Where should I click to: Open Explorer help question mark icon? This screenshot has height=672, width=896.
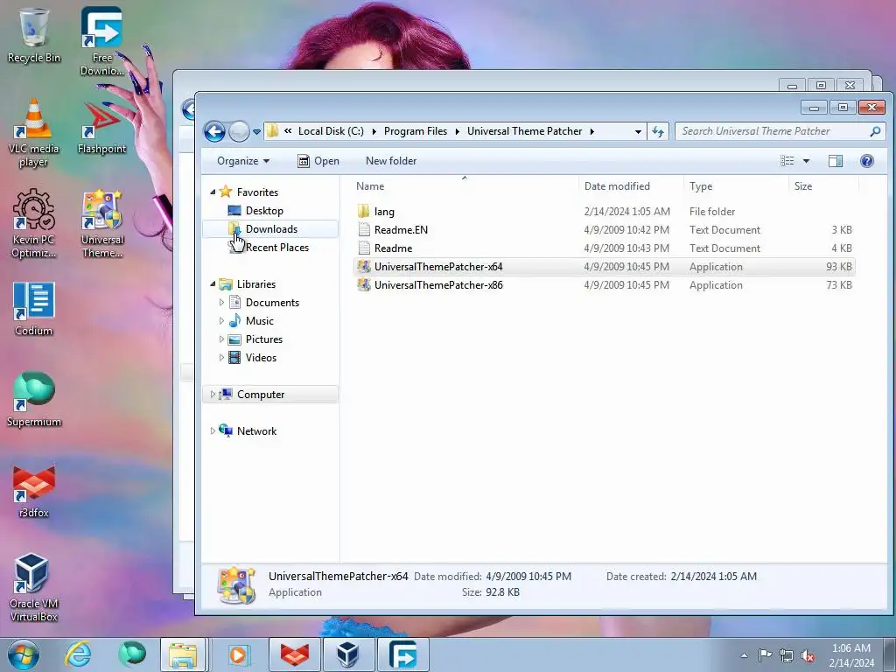point(867,161)
